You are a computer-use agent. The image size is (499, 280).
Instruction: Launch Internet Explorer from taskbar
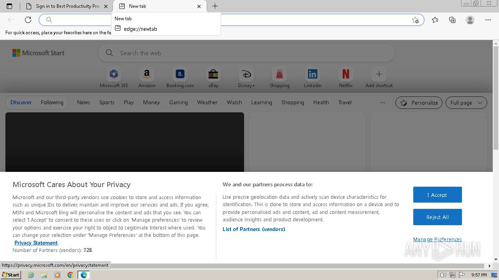click(x=31, y=275)
